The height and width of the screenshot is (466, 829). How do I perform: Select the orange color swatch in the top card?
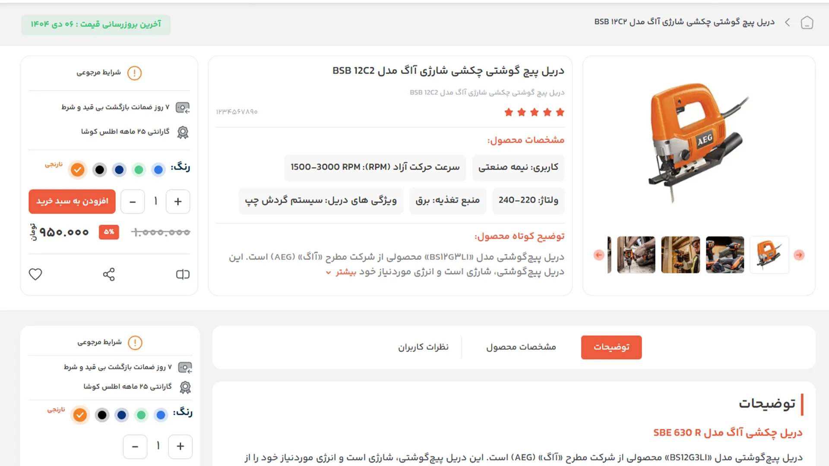pyautogui.click(x=78, y=170)
